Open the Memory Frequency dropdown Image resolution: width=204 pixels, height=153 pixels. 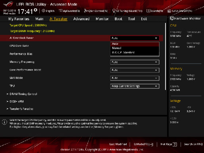[x=135, y=62]
